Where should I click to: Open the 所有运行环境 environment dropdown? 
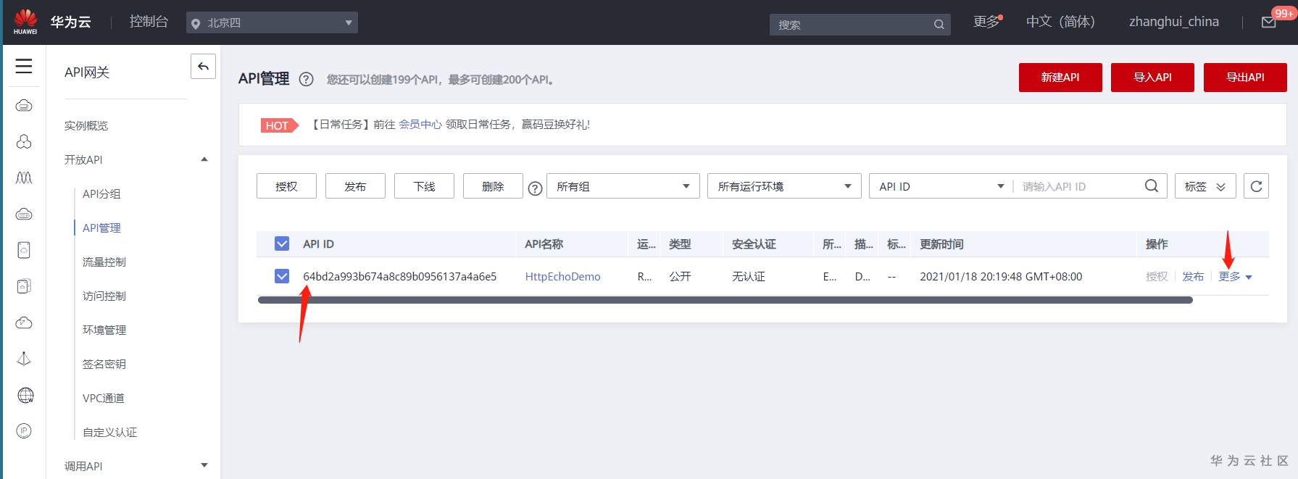click(784, 186)
